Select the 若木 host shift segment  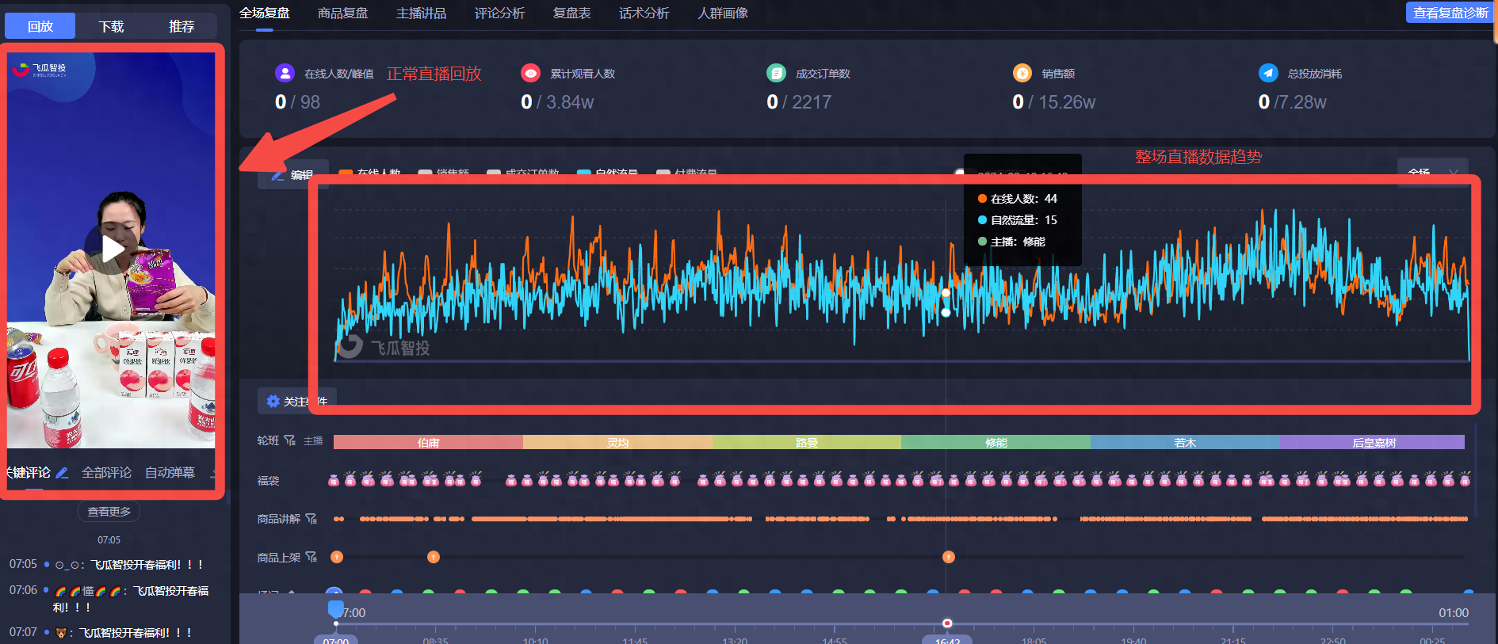tap(1185, 442)
